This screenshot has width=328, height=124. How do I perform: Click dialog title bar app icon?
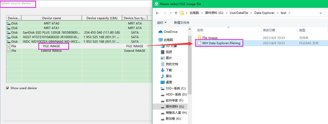pos(156,4)
